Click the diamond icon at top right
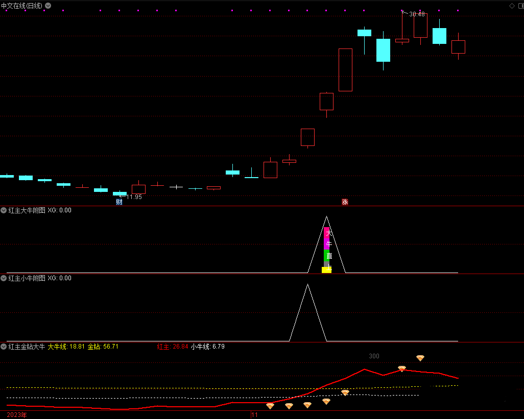Image resolution: width=524 pixels, height=419 pixels. point(512,6)
